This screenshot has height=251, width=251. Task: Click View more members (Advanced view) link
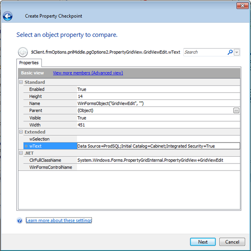88,73
